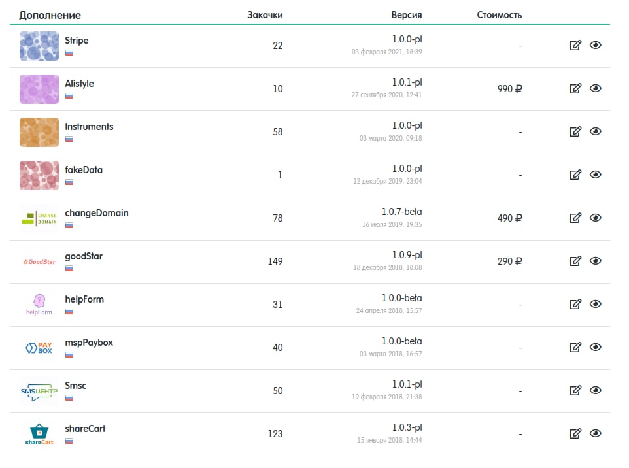Open the Instruments orange thumbnail
Image resolution: width=629 pixels, height=468 pixels.
[39, 132]
